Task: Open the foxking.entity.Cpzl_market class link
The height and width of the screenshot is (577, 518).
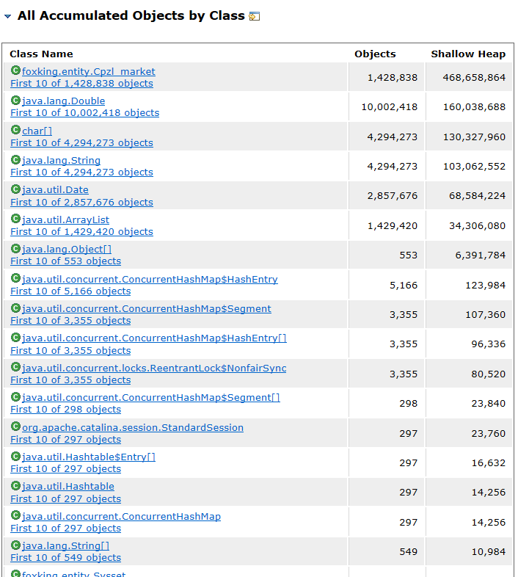Action: coord(89,71)
